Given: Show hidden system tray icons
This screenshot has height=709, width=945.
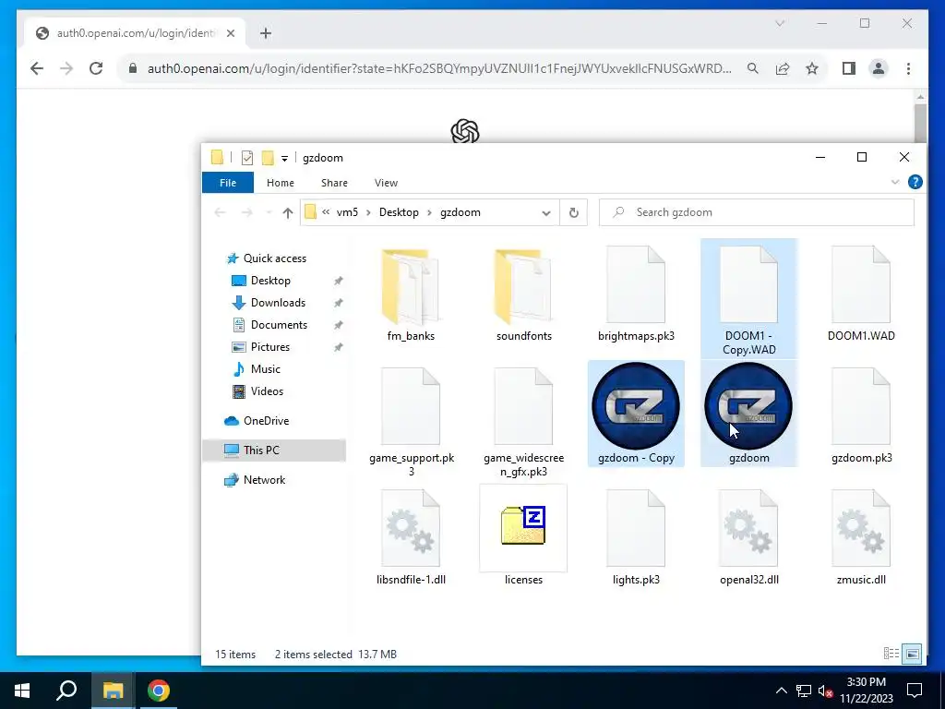Looking at the screenshot, I should click(781, 691).
